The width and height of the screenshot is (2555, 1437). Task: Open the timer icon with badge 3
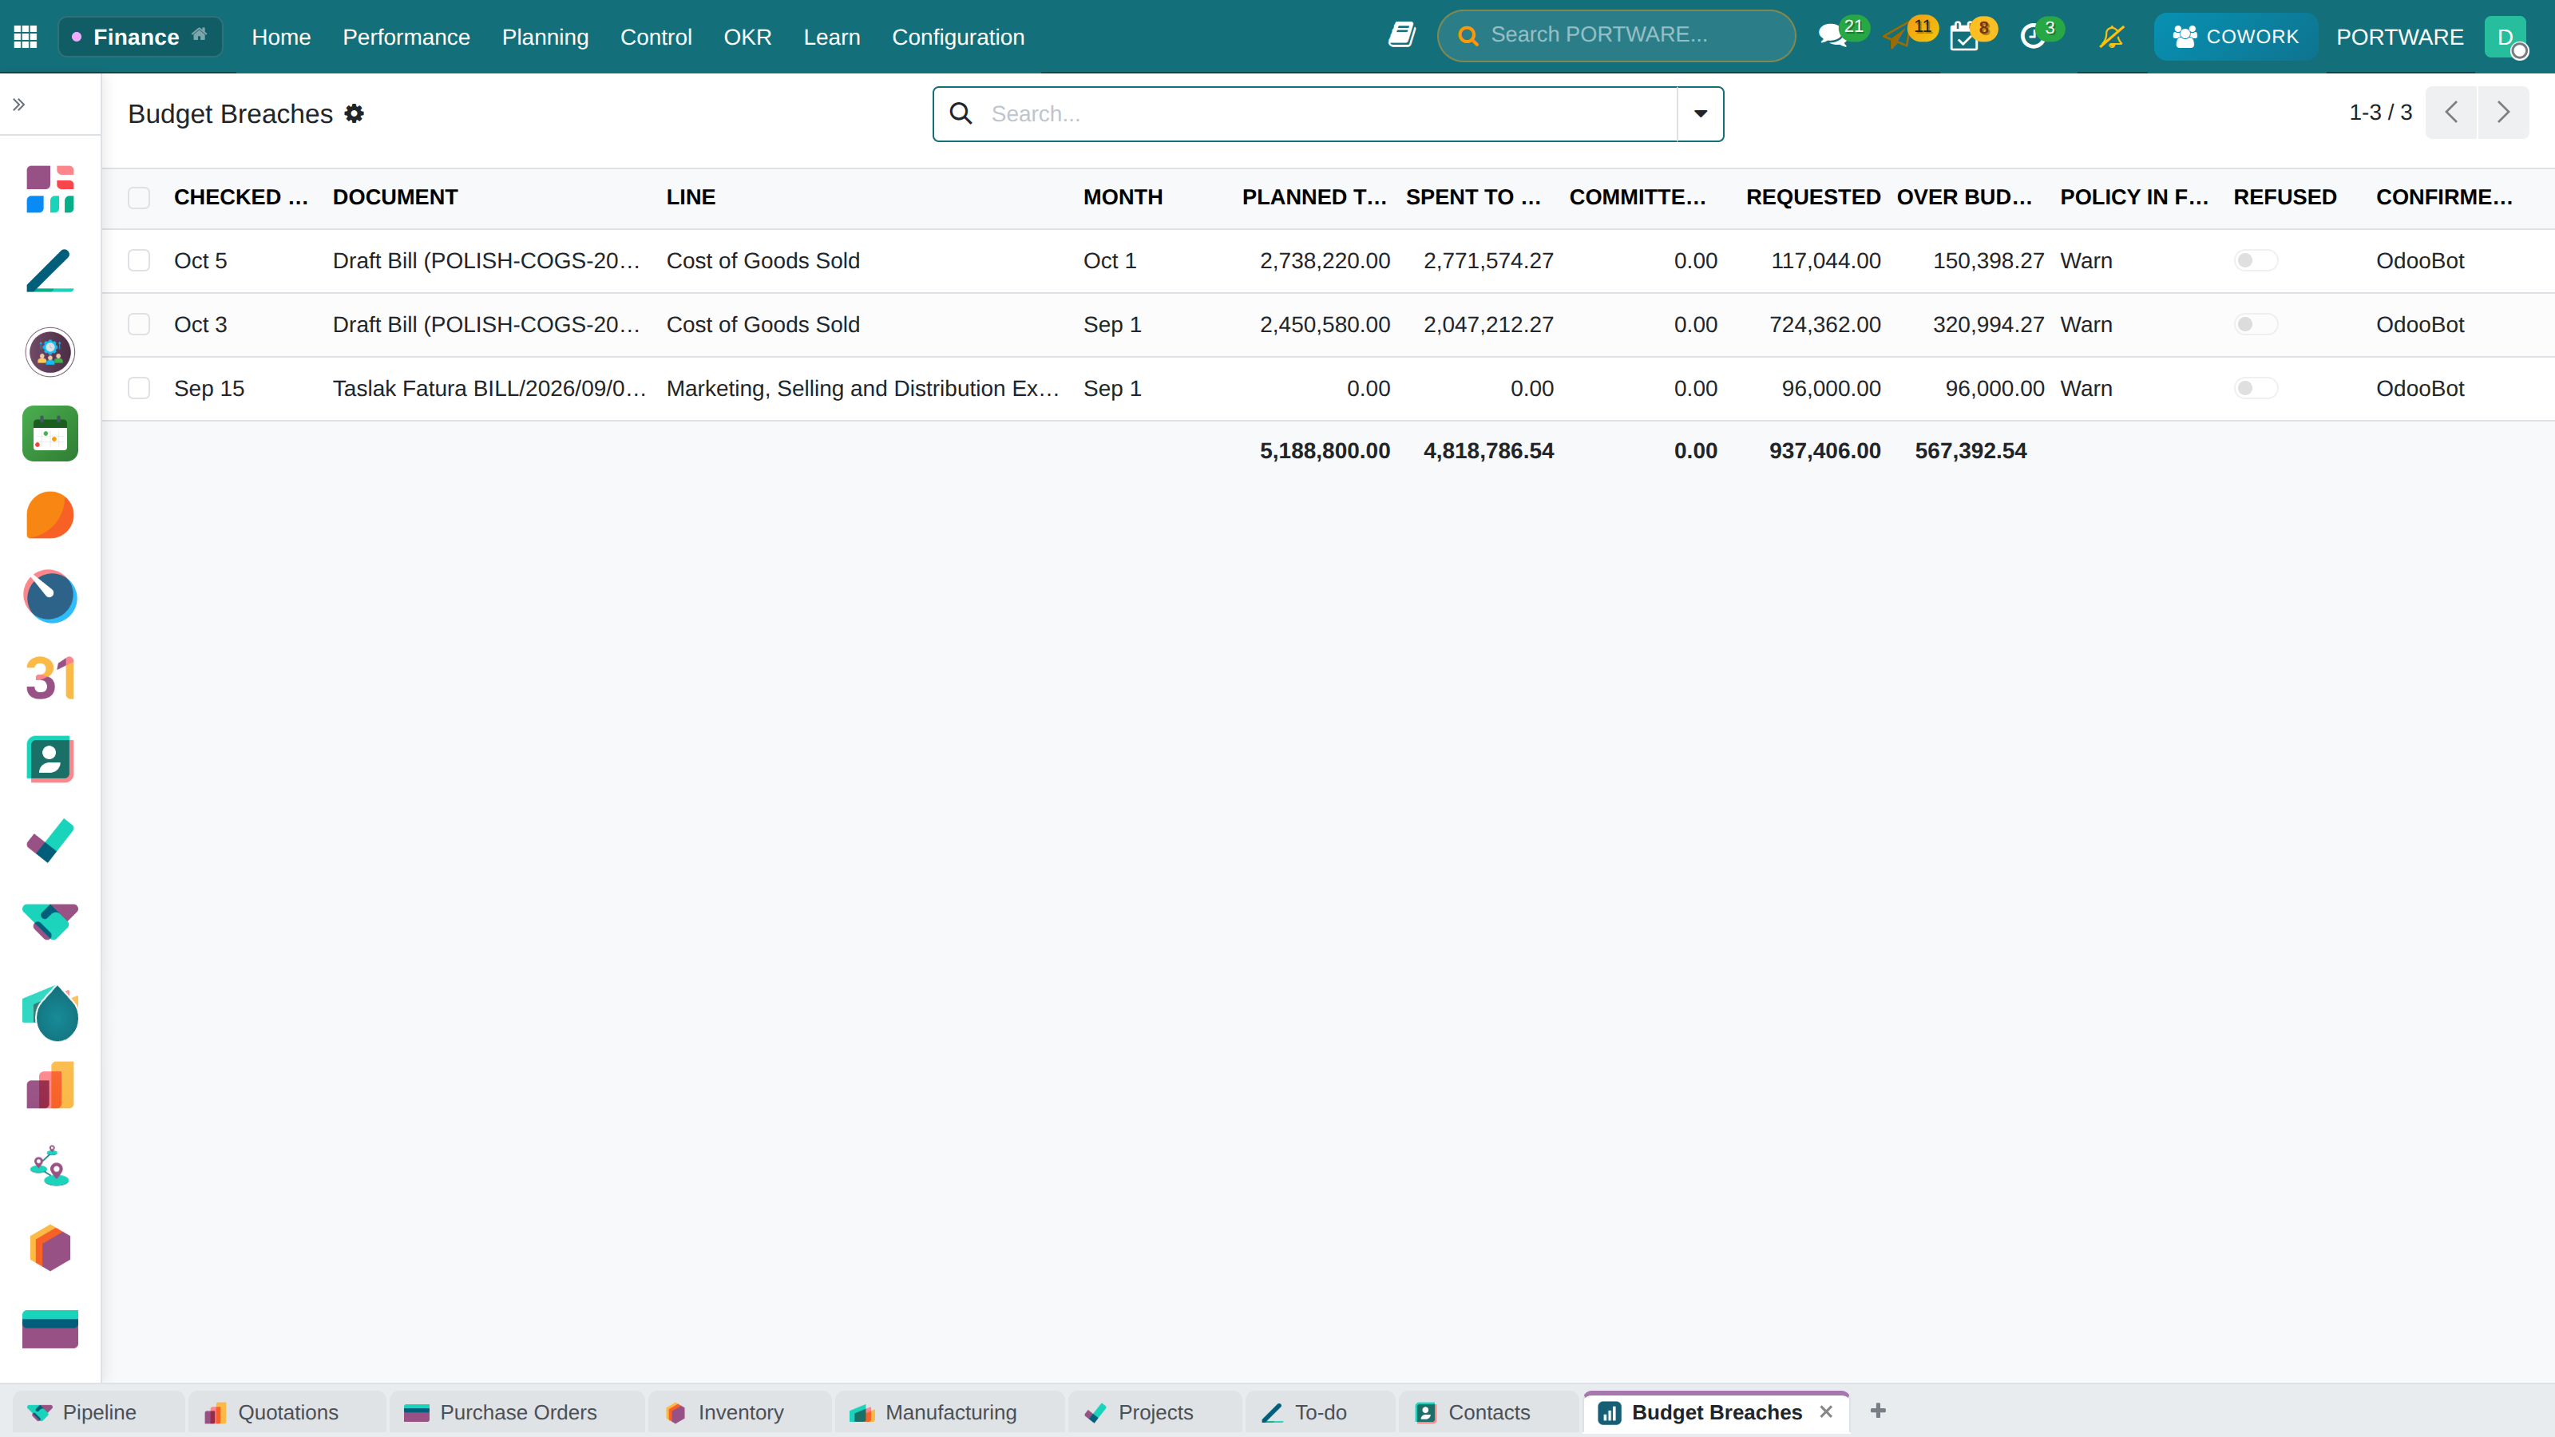click(2034, 37)
